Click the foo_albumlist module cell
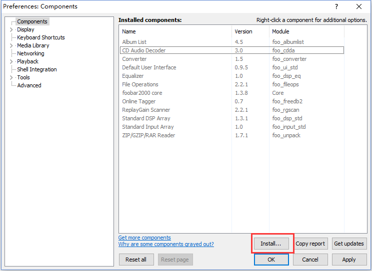Viewport: 372px width, 271px height. point(288,42)
